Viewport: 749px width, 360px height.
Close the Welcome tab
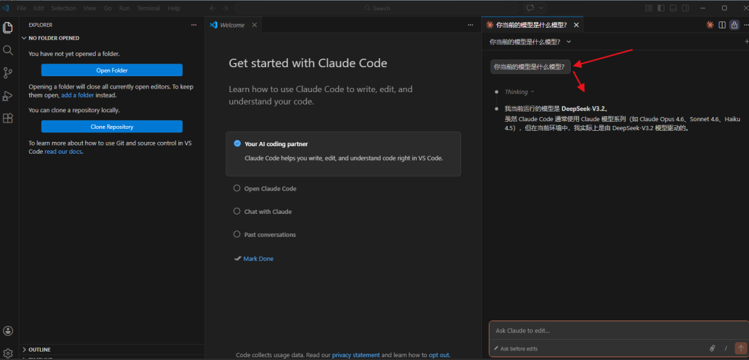pos(254,25)
